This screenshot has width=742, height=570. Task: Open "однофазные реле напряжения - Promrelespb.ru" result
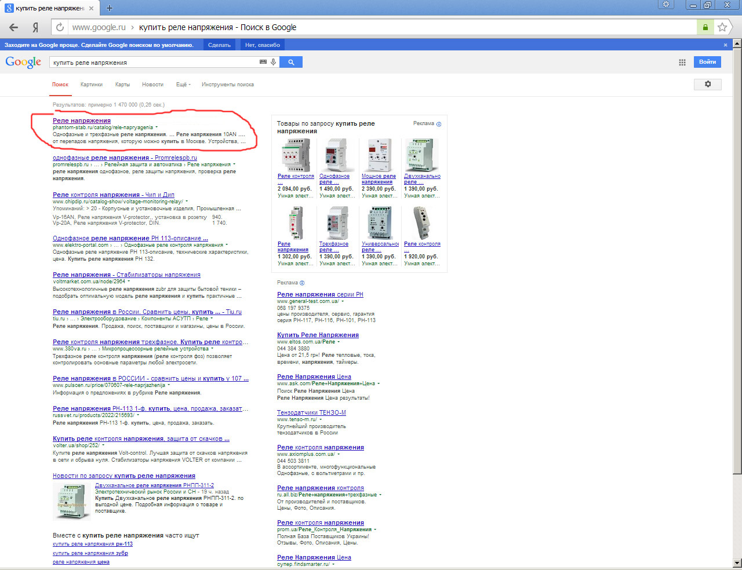tap(125, 158)
